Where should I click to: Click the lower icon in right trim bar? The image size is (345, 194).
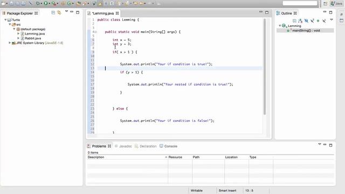tap(341, 20)
